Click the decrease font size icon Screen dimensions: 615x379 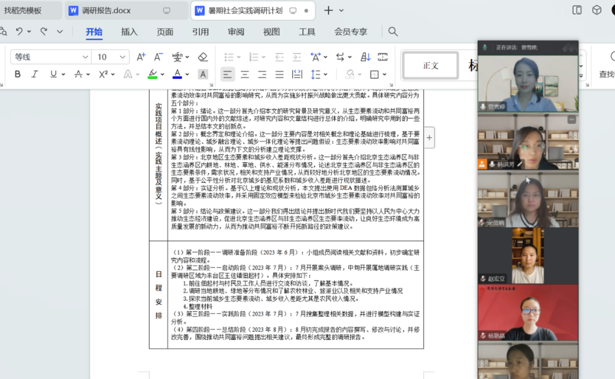pos(159,57)
